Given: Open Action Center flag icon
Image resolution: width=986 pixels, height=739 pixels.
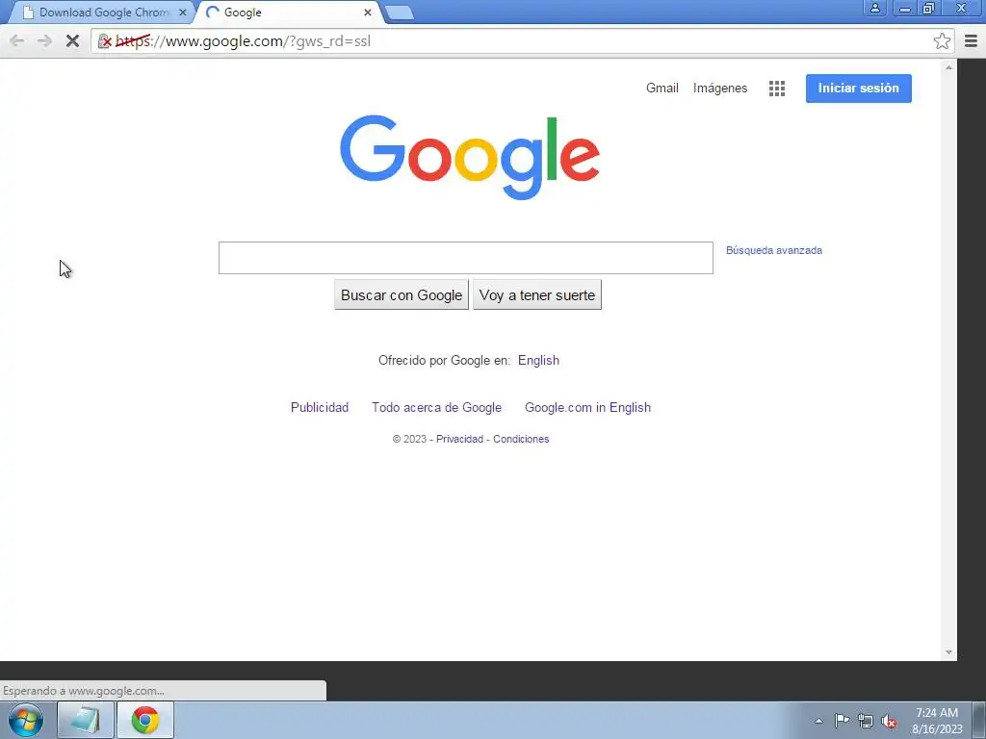Looking at the screenshot, I should (x=842, y=721).
